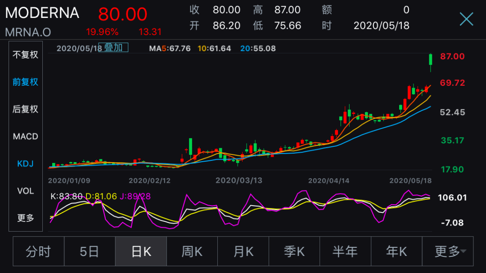Switch to the 5日 tab
Image resolution: width=486 pixels, height=273 pixels.
tap(90, 251)
